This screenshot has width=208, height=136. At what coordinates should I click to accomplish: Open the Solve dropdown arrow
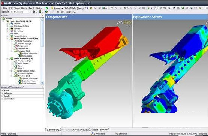coord(62,9)
